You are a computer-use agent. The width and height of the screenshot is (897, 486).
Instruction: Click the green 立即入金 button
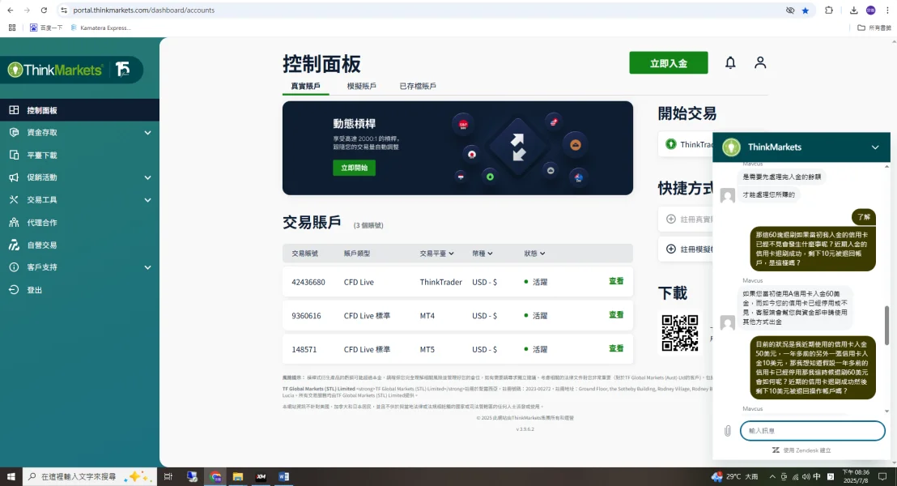coord(668,63)
